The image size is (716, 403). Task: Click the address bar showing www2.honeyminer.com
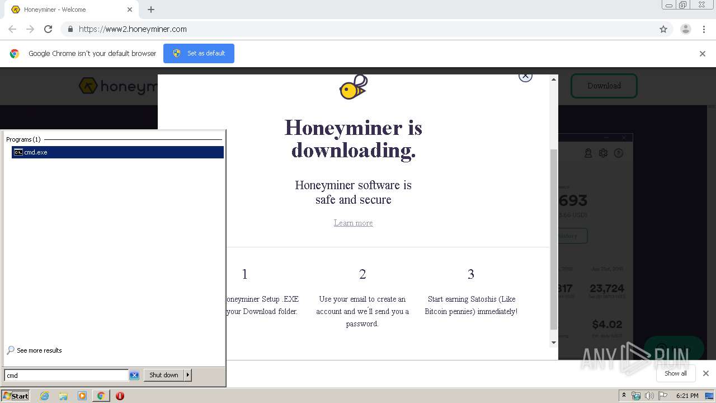tap(358, 29)
